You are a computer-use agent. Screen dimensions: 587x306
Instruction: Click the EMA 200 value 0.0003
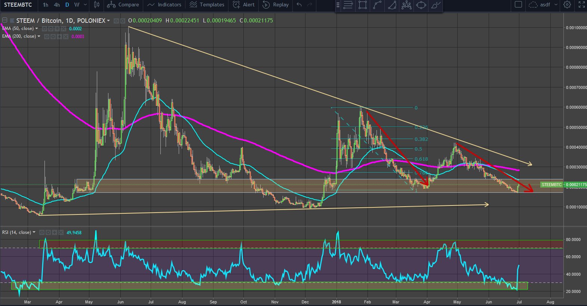click(78, 37)
